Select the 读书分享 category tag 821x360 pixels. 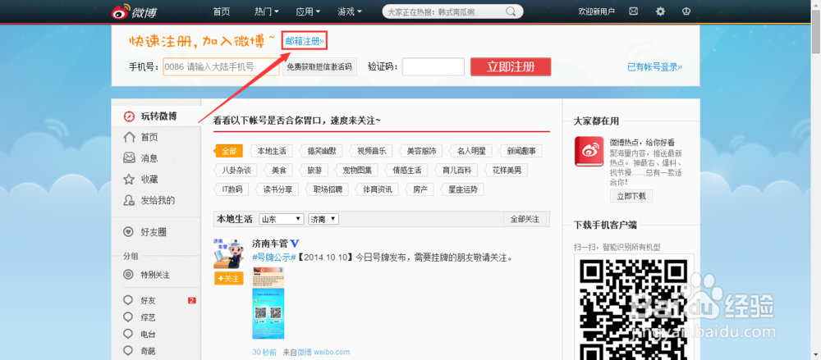277,189
